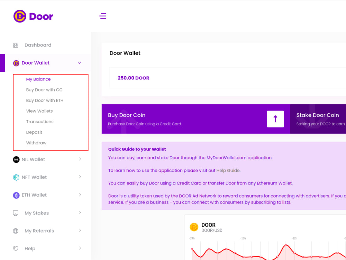The height and width of the screenshot is (260, 346).
Task: Click the black NIL wallet icon
Action: 16,159
